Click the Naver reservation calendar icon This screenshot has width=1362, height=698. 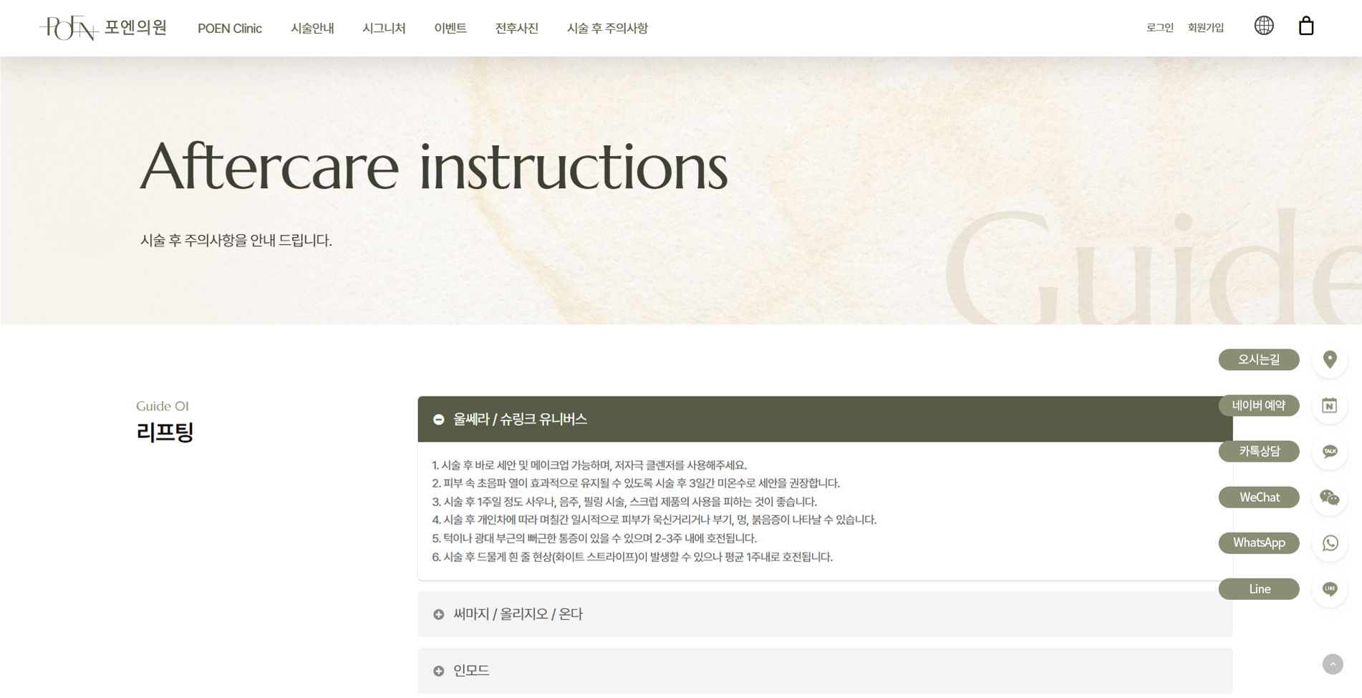click(x=1329, y=406)
